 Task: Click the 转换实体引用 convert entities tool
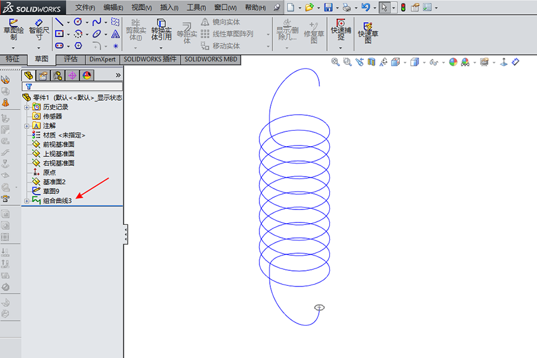click(x=161, y=29)
